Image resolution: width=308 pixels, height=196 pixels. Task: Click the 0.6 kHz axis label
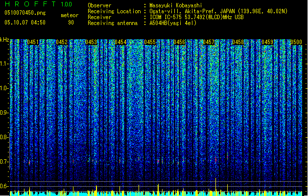coord(4,186)
